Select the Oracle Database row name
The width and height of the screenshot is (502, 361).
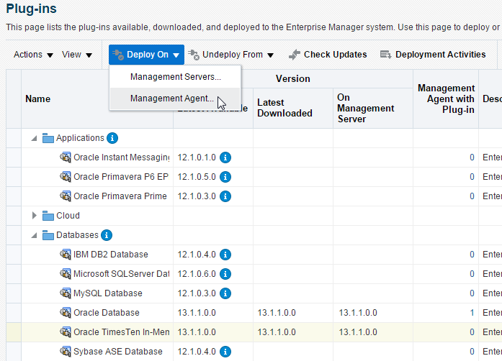click(107, 313)
